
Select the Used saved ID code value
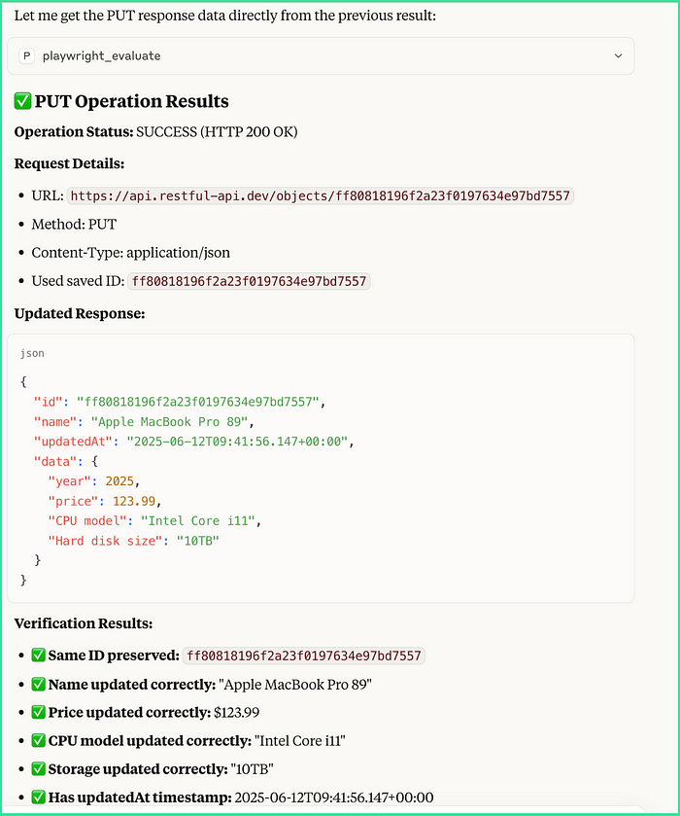[x=249, y=281]
